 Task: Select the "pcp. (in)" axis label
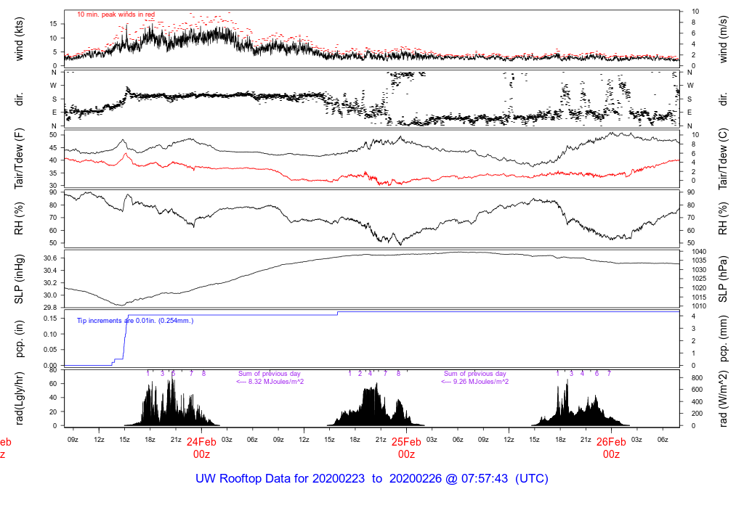coord(19,339)
